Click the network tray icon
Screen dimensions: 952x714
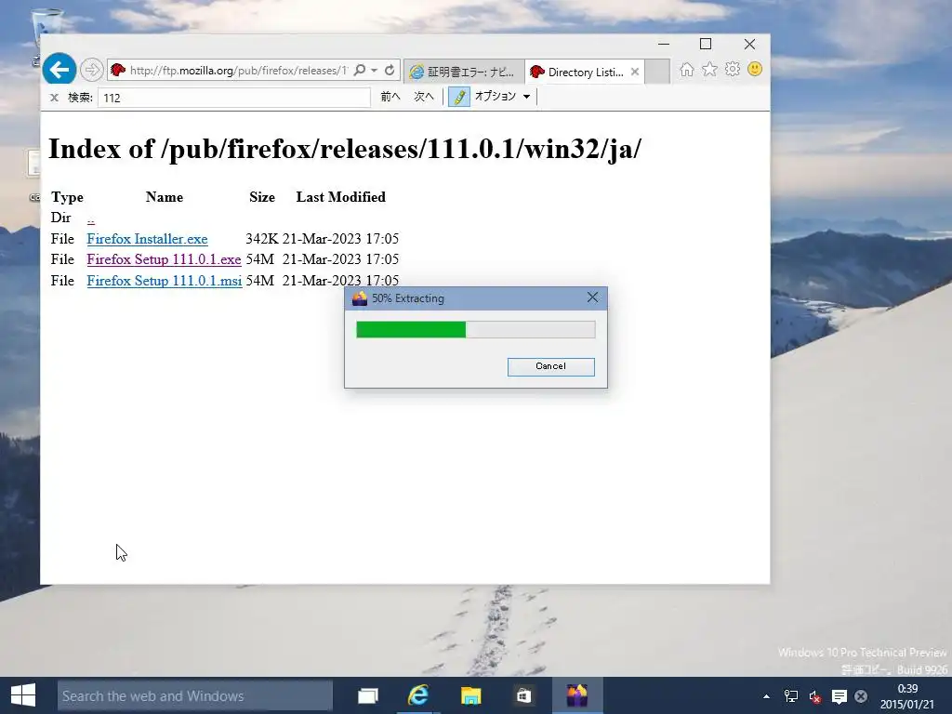pos(791,696)
